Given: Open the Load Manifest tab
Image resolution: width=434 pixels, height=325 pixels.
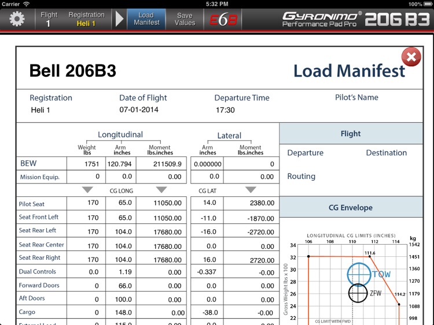Looking at the screenshot, I should [x=146, y=19].
